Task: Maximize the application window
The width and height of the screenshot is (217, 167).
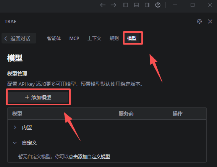Action: pyautogui.click(x=193, y=5)
